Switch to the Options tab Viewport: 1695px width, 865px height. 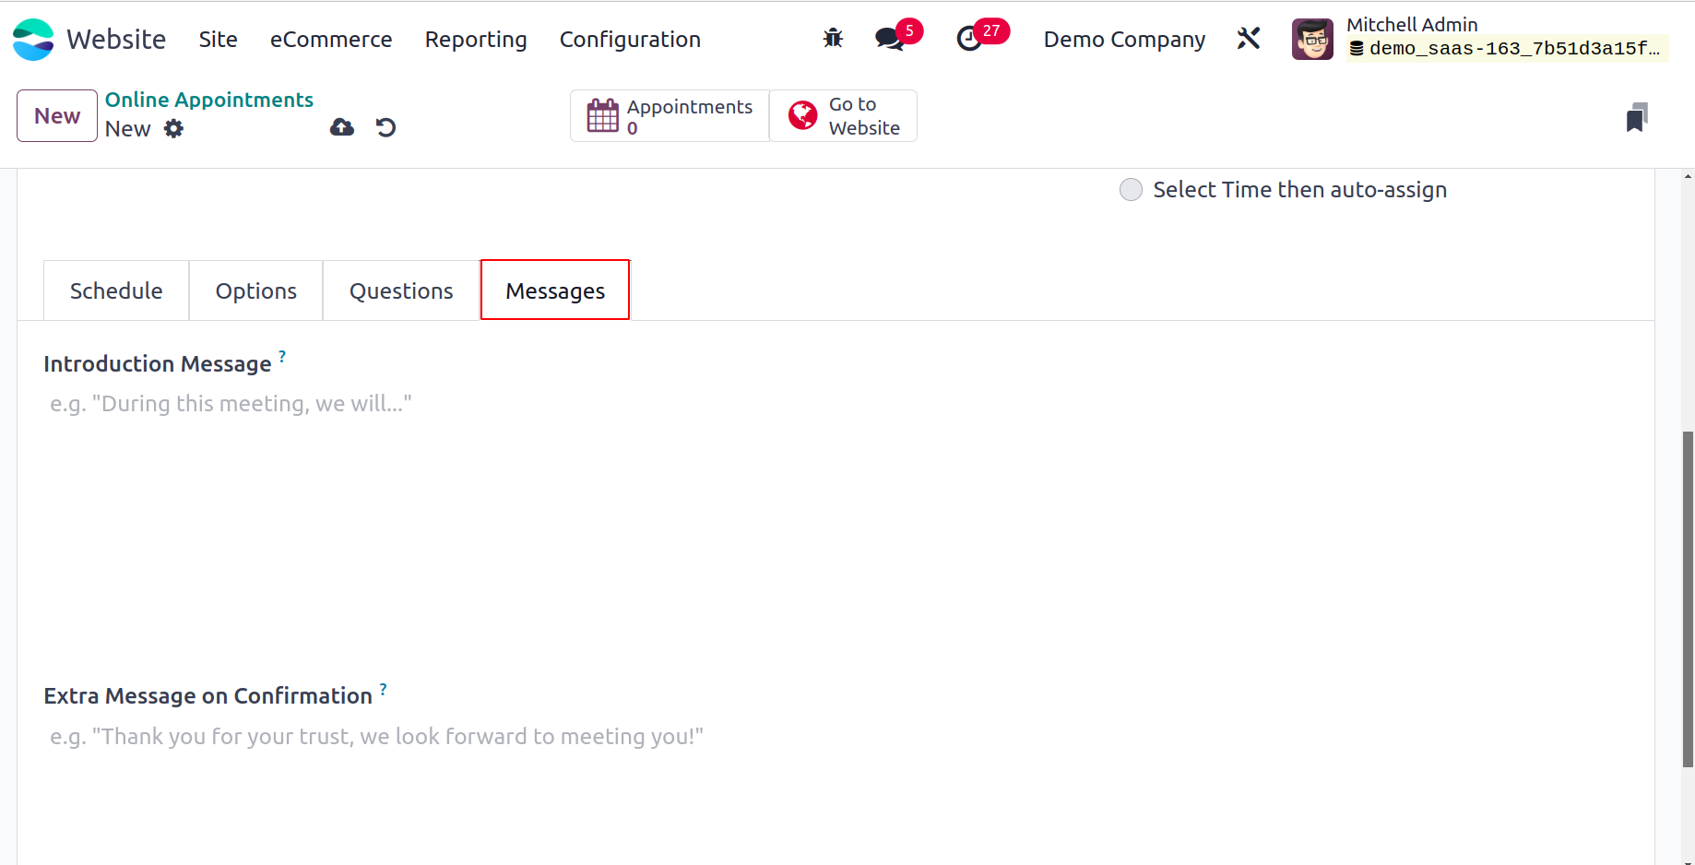coord(256,290)
